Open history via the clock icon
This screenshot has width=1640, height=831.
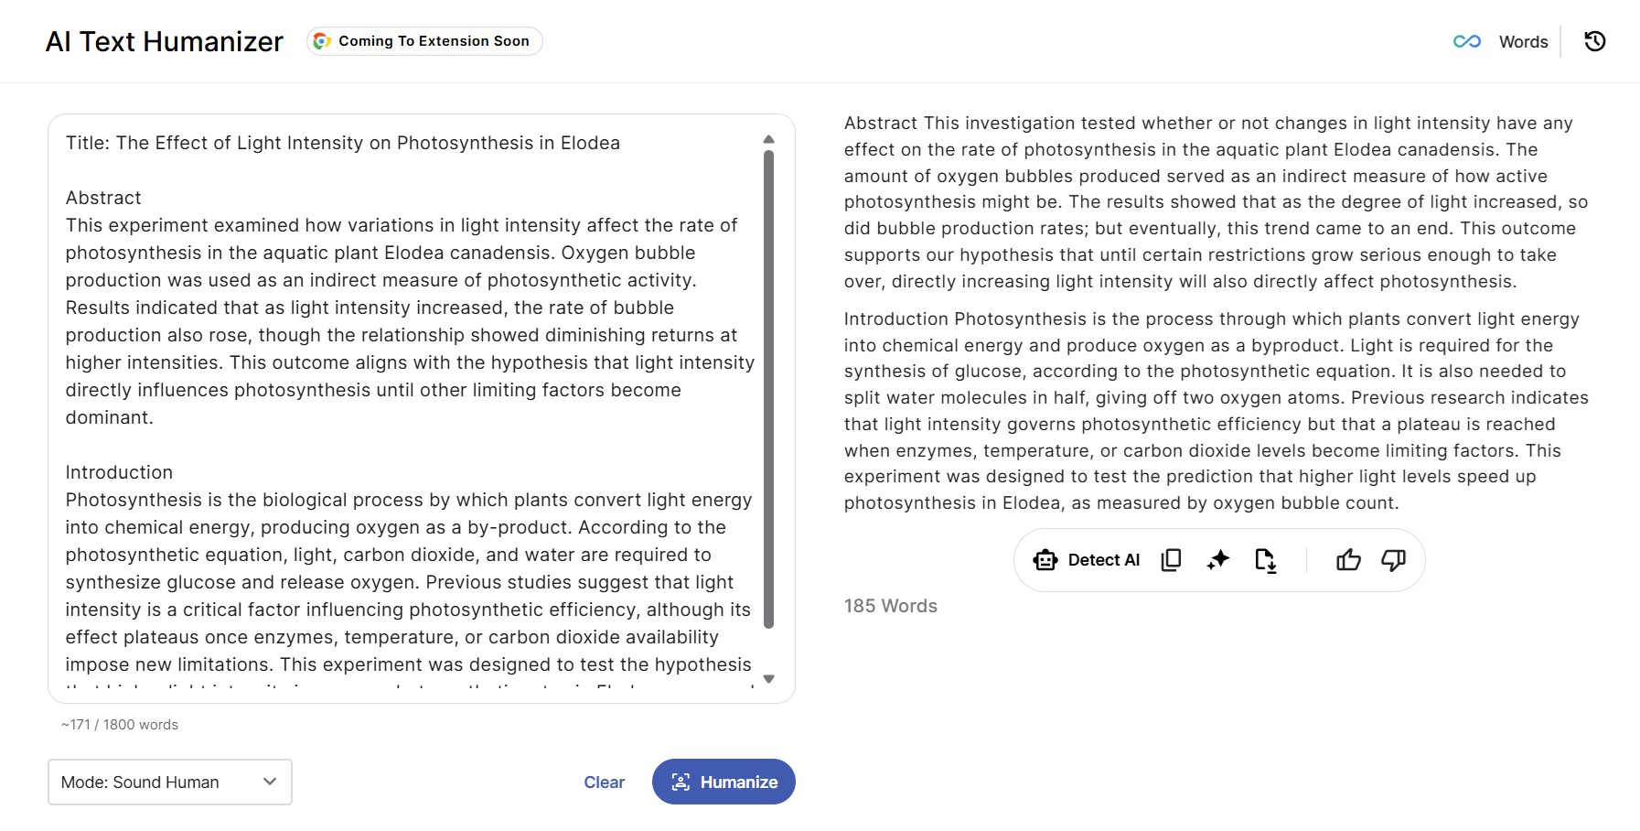tap(1594, 41)
